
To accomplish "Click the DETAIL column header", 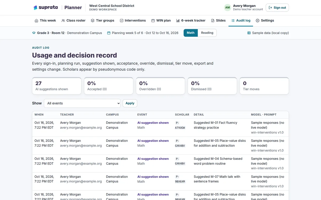I will 199,115.
